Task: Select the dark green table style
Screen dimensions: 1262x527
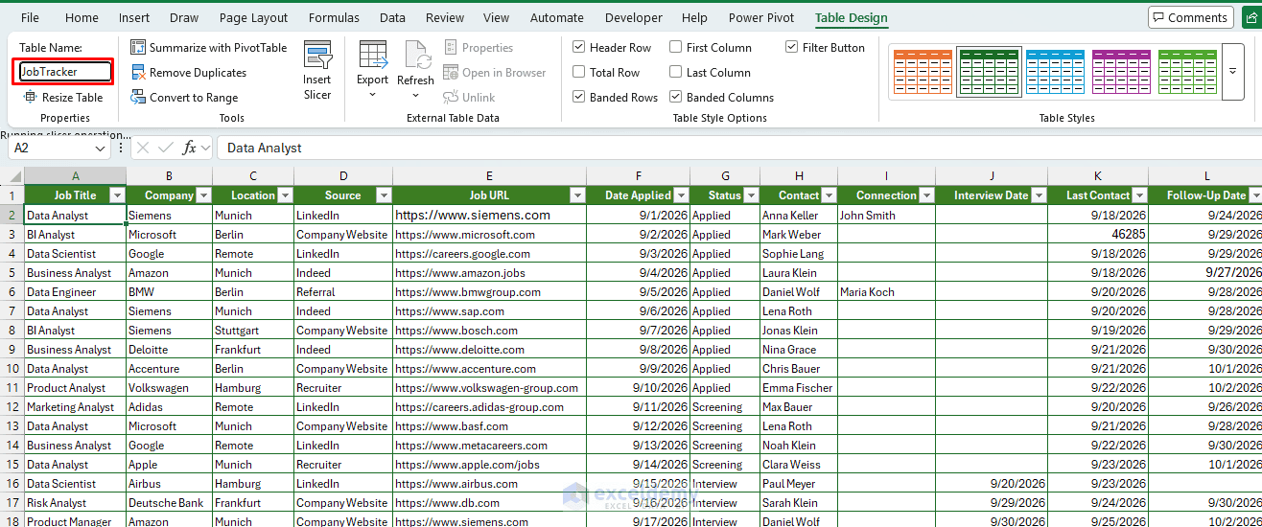Action: 989,71
